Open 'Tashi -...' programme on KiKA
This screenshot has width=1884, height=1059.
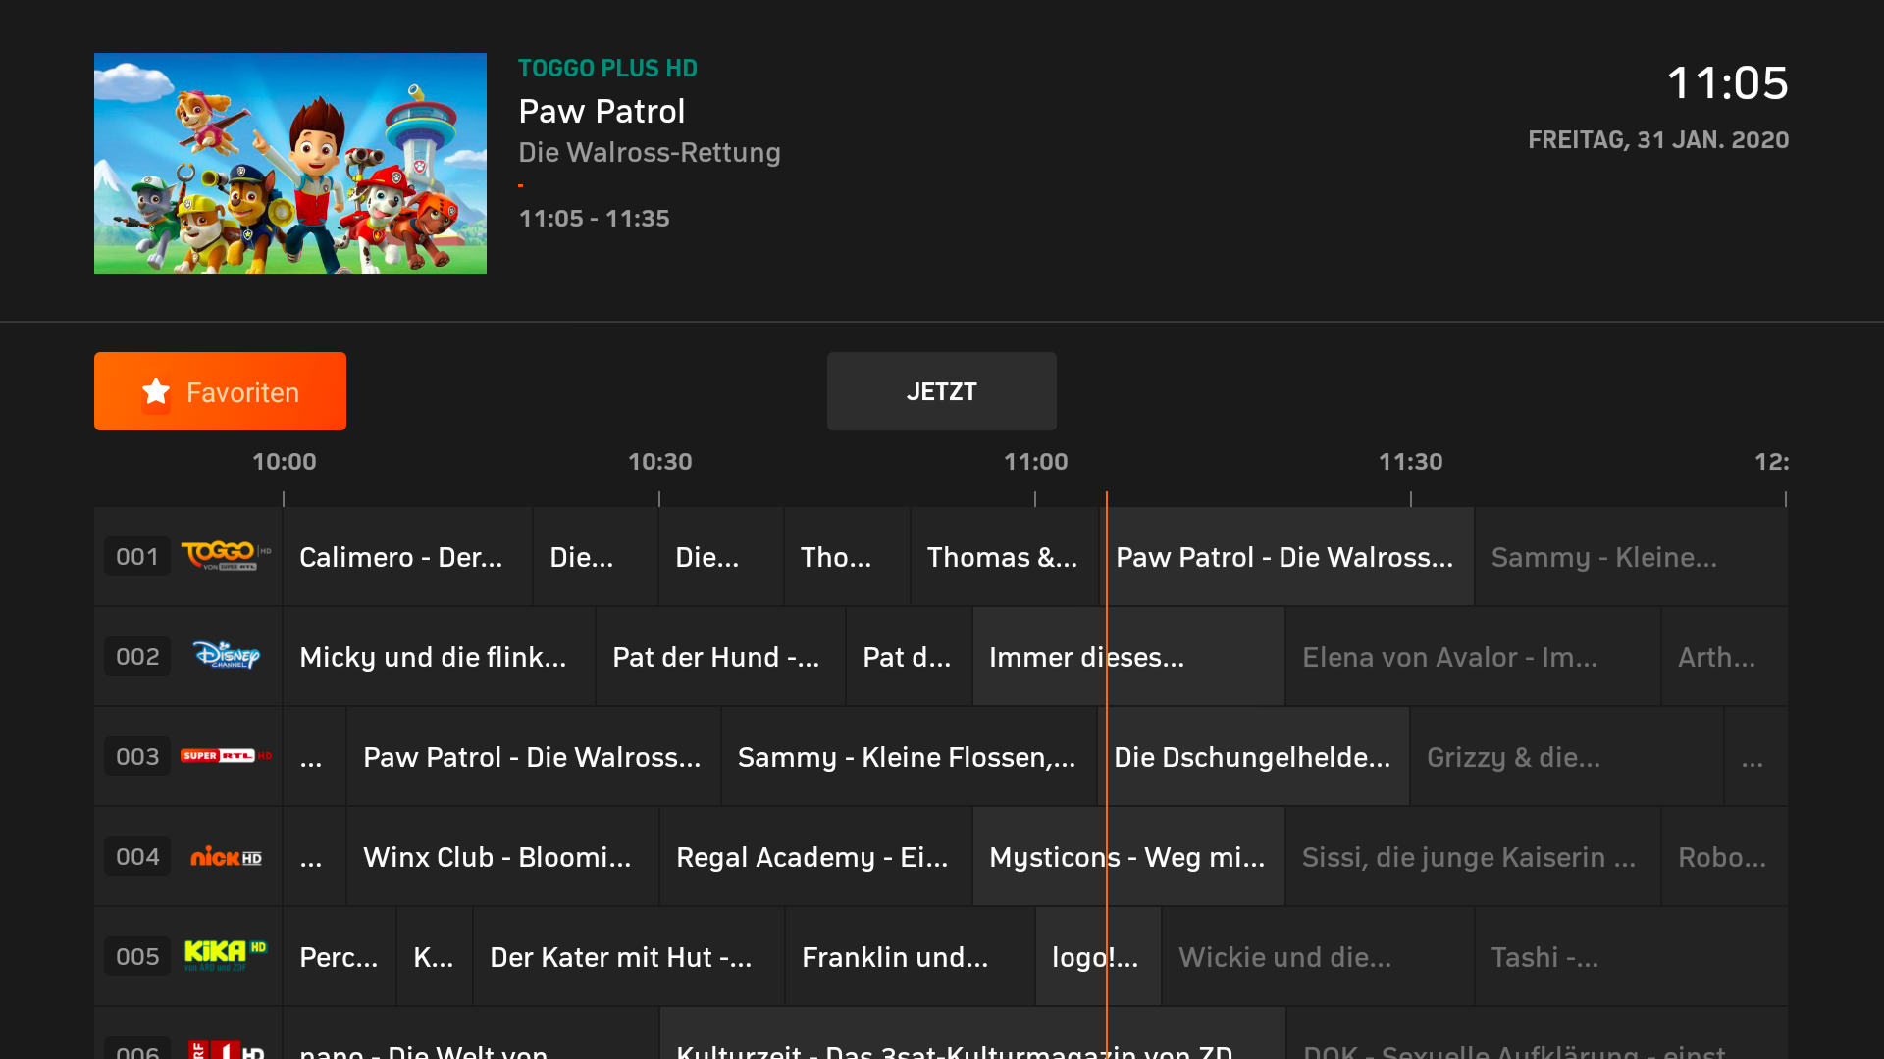pos(1631,957)
